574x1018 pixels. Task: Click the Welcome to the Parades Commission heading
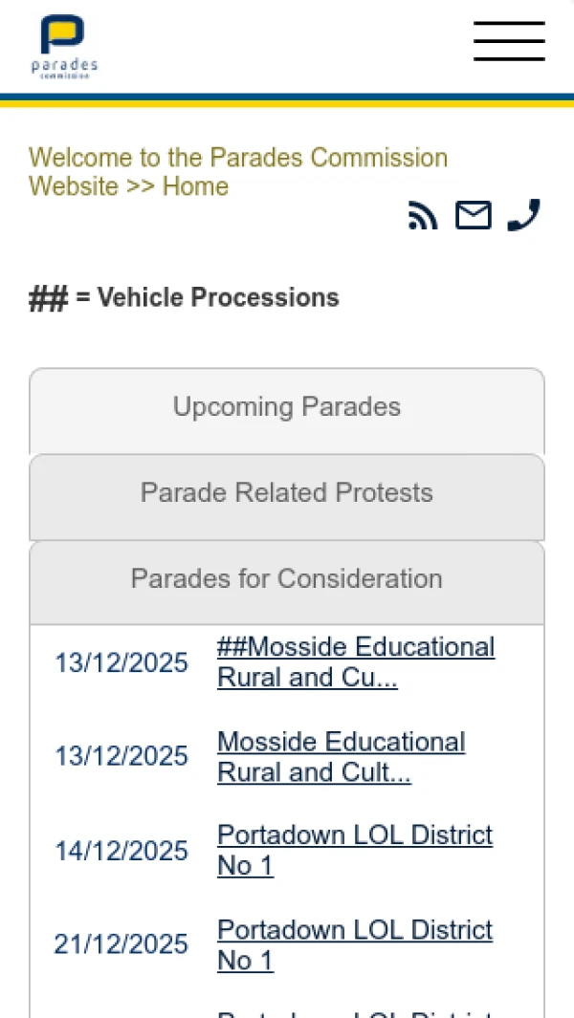237,158
